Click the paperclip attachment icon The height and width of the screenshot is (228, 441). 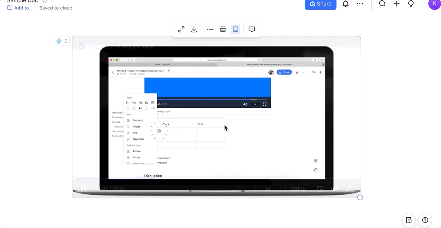[x=59, y=41]
